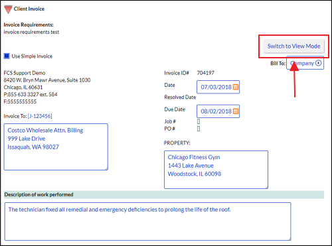Open calendar picker for invoice Date
332x246 pixels.
(236, 87)
